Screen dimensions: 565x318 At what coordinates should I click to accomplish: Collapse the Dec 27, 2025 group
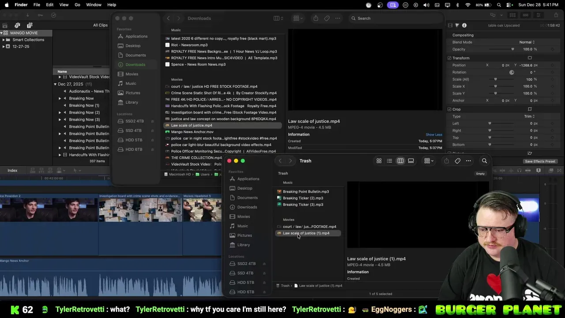(x=55, y=84)
